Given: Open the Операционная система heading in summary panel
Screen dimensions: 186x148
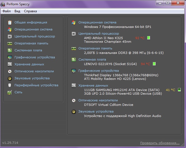Looking at the screenshot, I should click(x=97, y=22).
